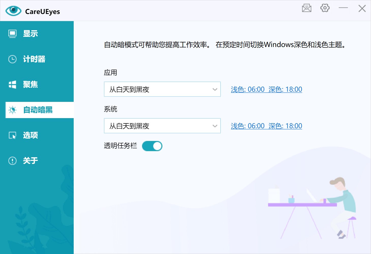371x254 pixels.
Task: Click the 聚焦 Windows icon
Action: click(x=12, y=84)
